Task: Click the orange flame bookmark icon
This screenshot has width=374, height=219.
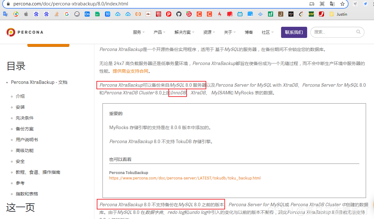Action: point(219,14)
